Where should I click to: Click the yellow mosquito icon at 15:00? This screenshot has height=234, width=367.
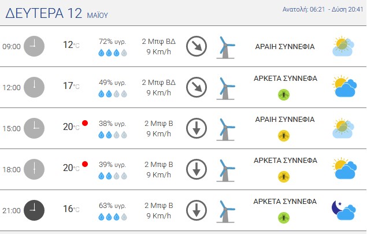(284, 136)
